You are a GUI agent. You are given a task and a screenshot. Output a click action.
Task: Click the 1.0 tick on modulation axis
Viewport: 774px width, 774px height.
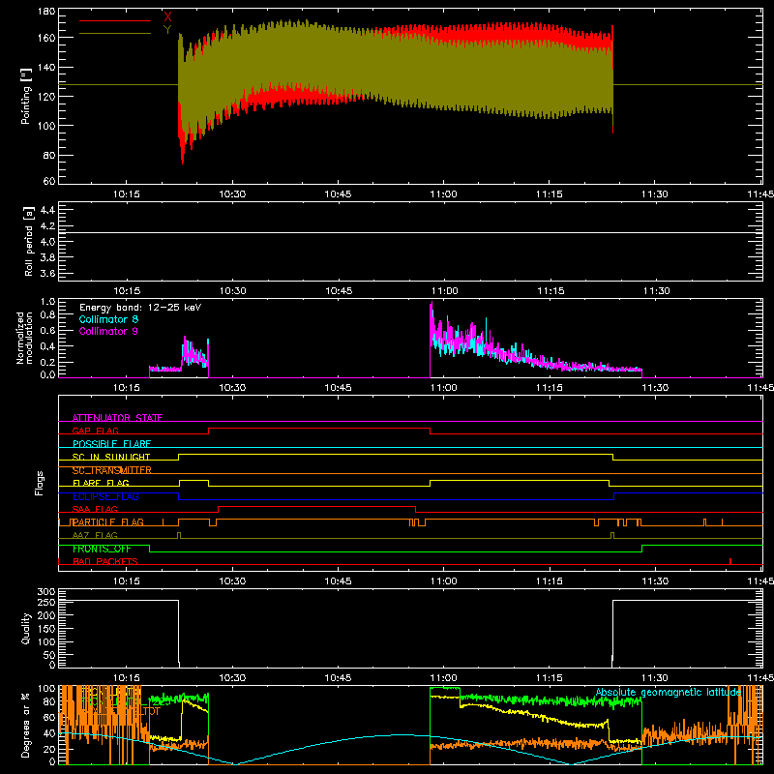pyautogui.click(x=47, y=302)
